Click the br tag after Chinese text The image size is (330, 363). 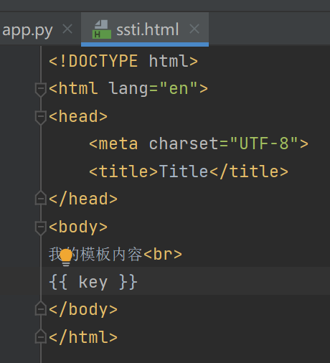tap(163, 254)
